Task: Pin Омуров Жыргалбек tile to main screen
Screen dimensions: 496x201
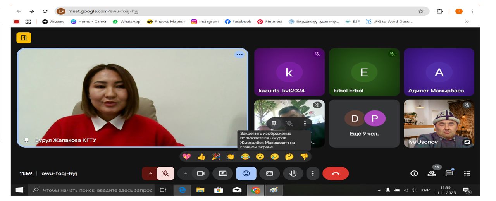Action: point(274,123)
